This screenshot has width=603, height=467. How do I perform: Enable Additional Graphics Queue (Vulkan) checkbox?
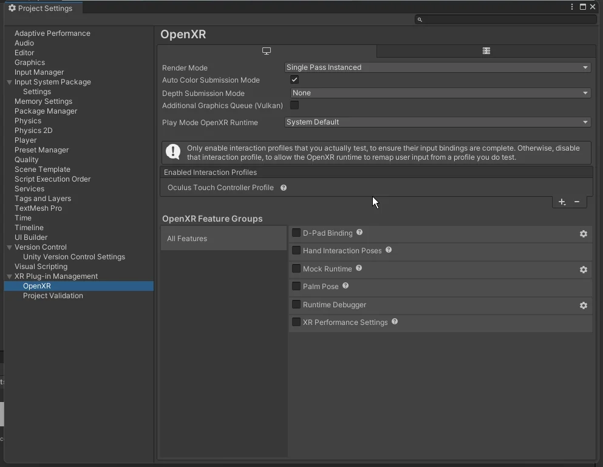295,105
